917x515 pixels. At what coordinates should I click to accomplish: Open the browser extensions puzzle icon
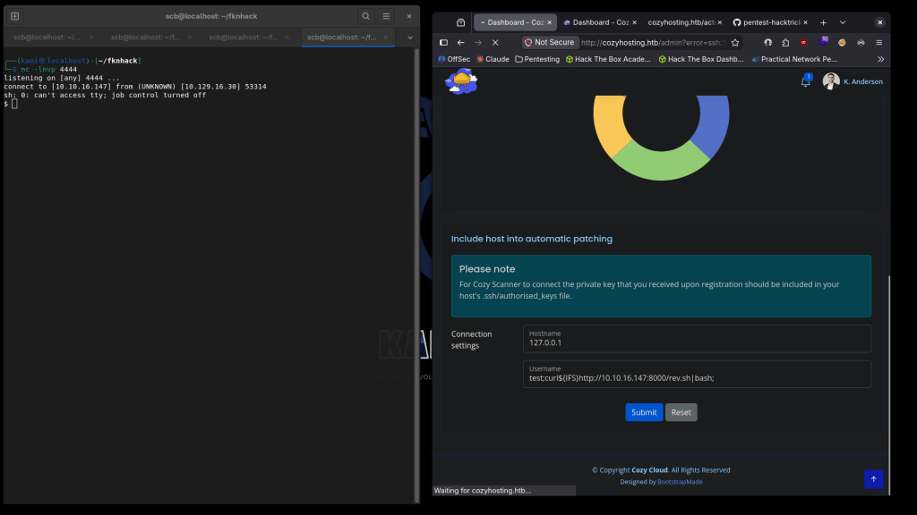[x=785, y=42]
